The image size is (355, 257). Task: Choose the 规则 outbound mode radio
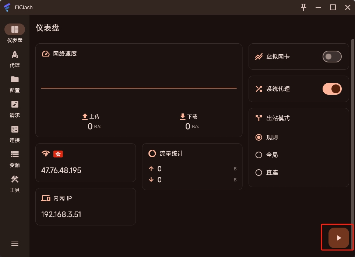click(259, 137)
